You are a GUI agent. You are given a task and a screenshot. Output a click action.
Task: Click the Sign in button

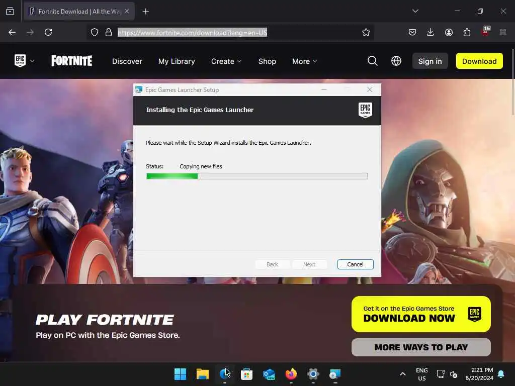(x=430, y=61)
